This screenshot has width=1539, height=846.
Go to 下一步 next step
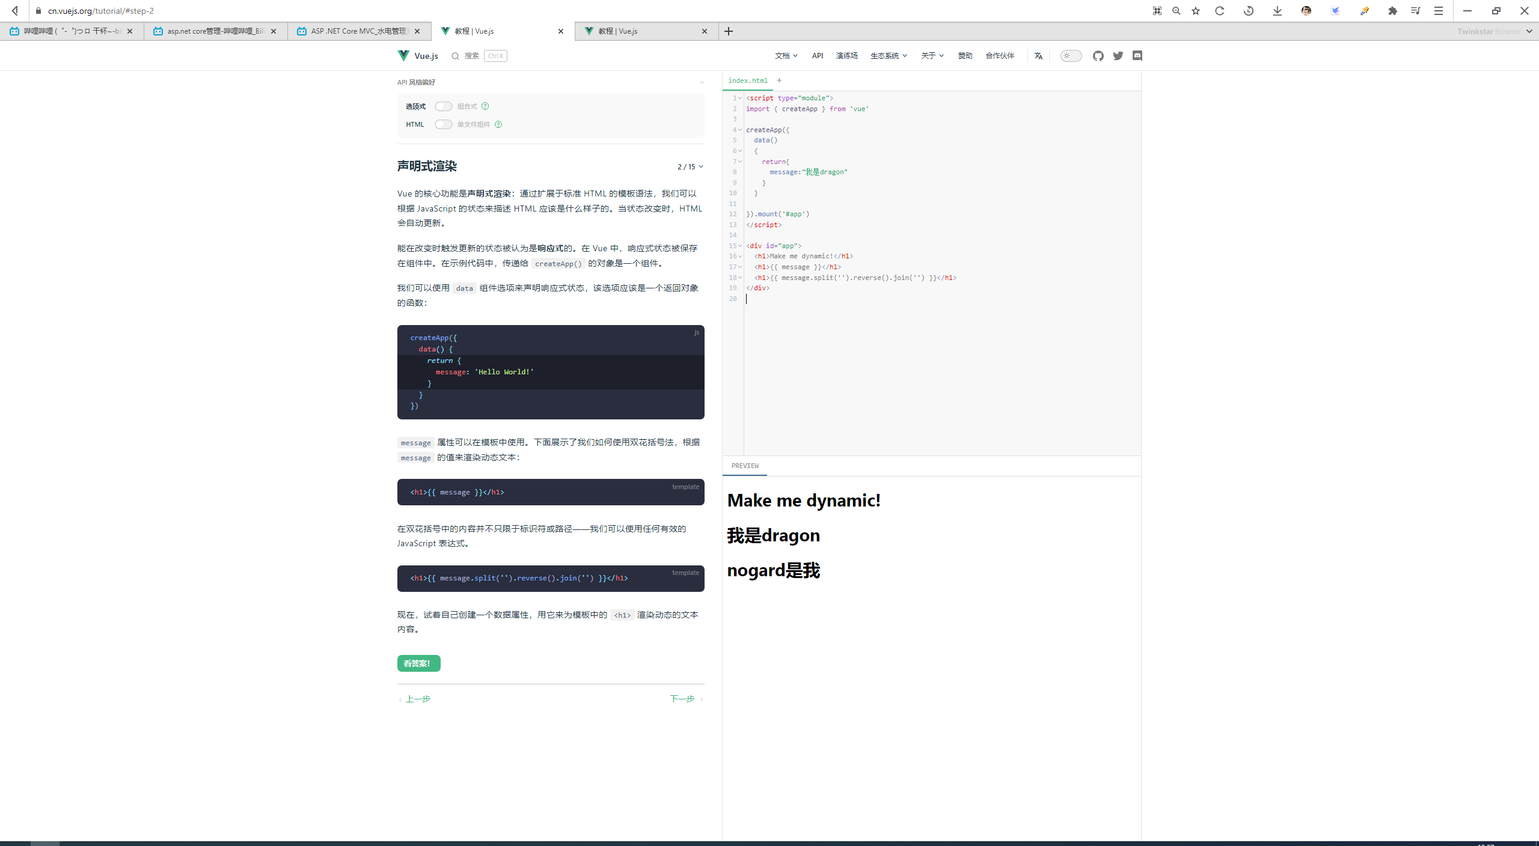[x=687, y=699]
